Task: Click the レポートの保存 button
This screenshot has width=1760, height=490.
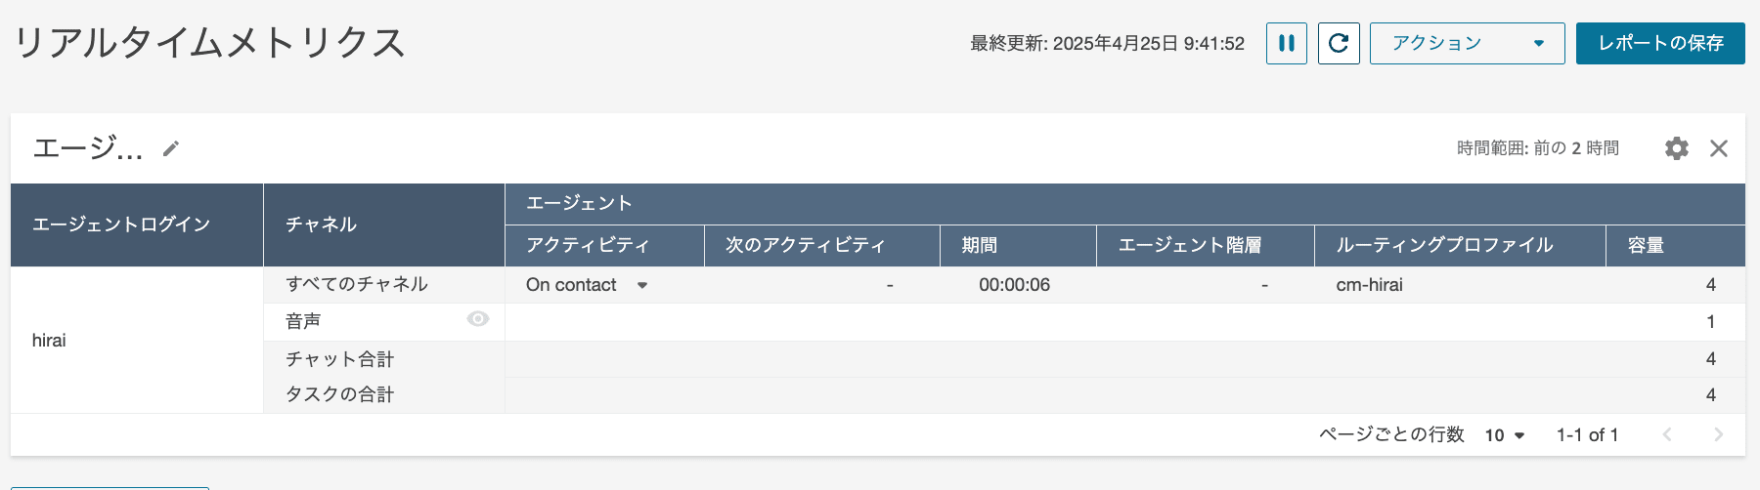Action: pos(1660,44)
